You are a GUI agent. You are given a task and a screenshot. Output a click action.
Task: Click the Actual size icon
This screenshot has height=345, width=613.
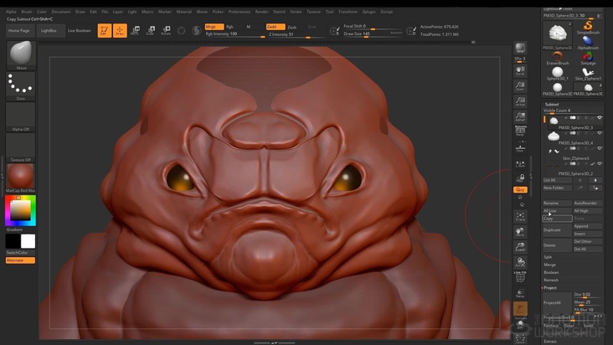520,101
